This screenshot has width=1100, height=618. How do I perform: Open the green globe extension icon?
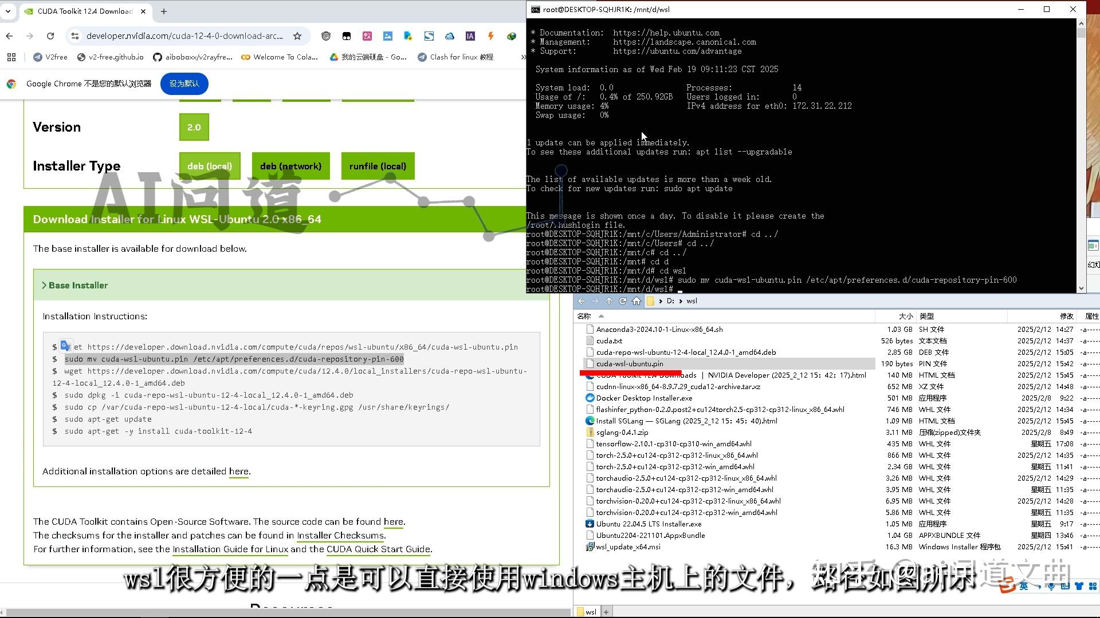click(x=512, y=36)
